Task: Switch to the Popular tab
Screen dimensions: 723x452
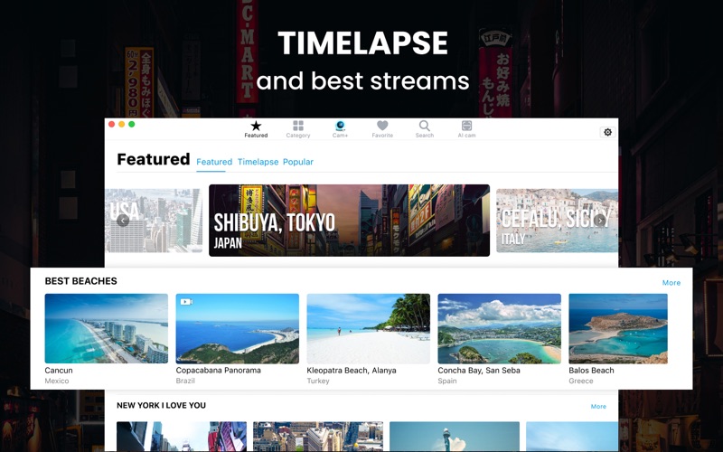Action: click(x=298, y=162)
